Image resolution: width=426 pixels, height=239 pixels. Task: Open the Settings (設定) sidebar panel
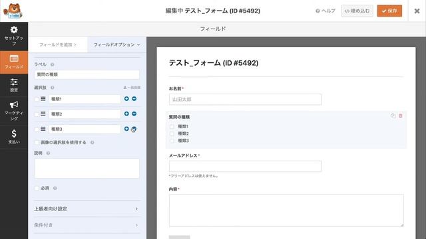[x=14, y=85]
